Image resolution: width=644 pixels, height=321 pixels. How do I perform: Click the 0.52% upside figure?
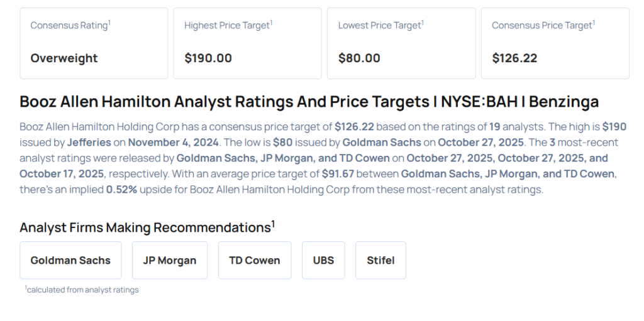click(x=123, y=190)
